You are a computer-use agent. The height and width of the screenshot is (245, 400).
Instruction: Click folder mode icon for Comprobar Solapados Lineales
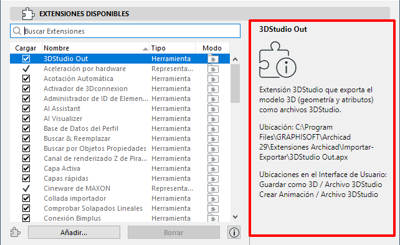[x=213, y=208]
